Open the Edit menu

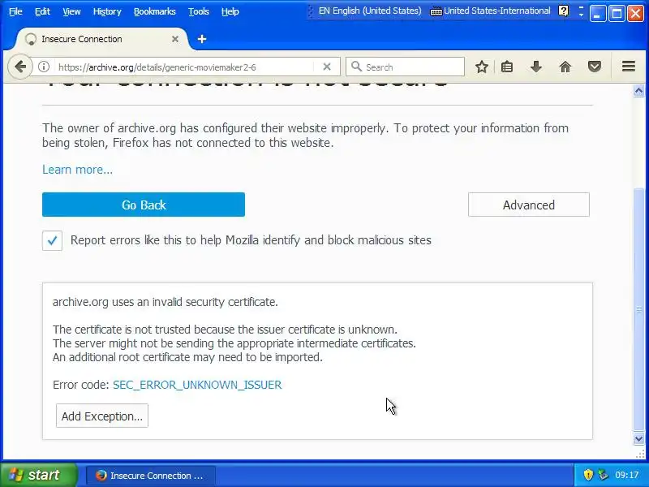[x=42, y=11]
